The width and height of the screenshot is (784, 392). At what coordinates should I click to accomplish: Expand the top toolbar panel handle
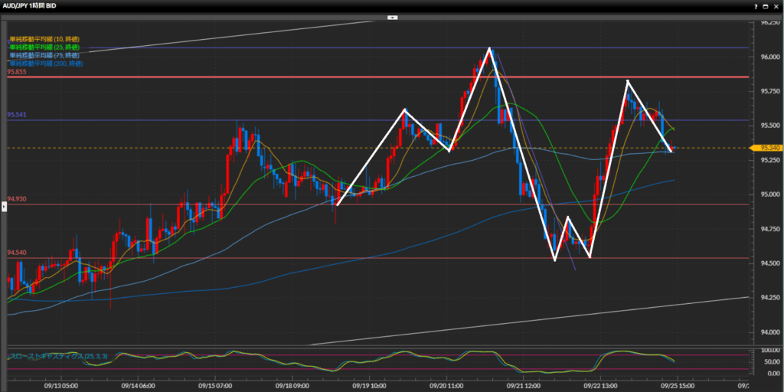[392, 16]
